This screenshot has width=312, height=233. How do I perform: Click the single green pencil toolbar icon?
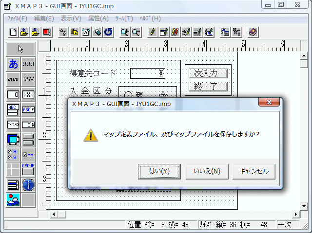153,32
